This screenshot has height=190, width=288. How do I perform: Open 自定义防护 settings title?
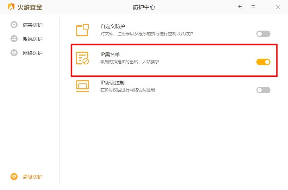click(x=113, y=26)
